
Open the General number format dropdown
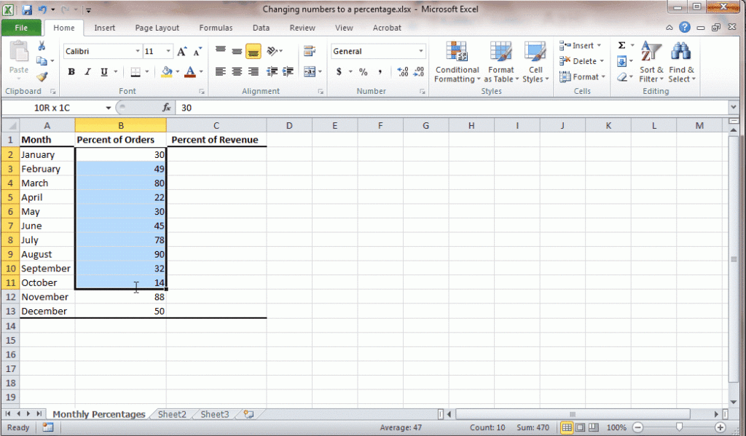click(x=420, y=52)
